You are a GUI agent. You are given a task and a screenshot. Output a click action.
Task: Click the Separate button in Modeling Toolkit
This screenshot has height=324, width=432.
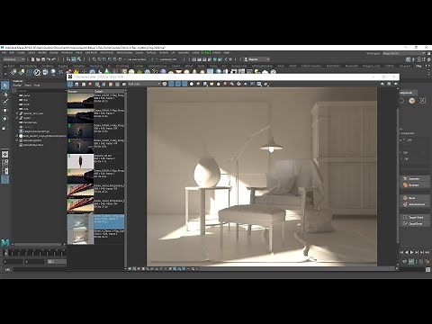tap(414, 179)
